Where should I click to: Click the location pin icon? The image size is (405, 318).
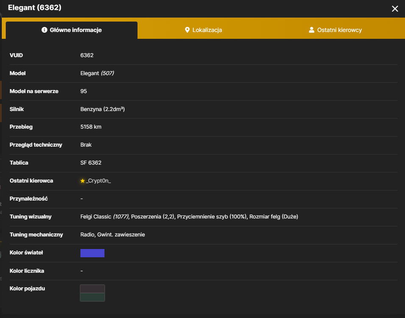click(187, 30)
